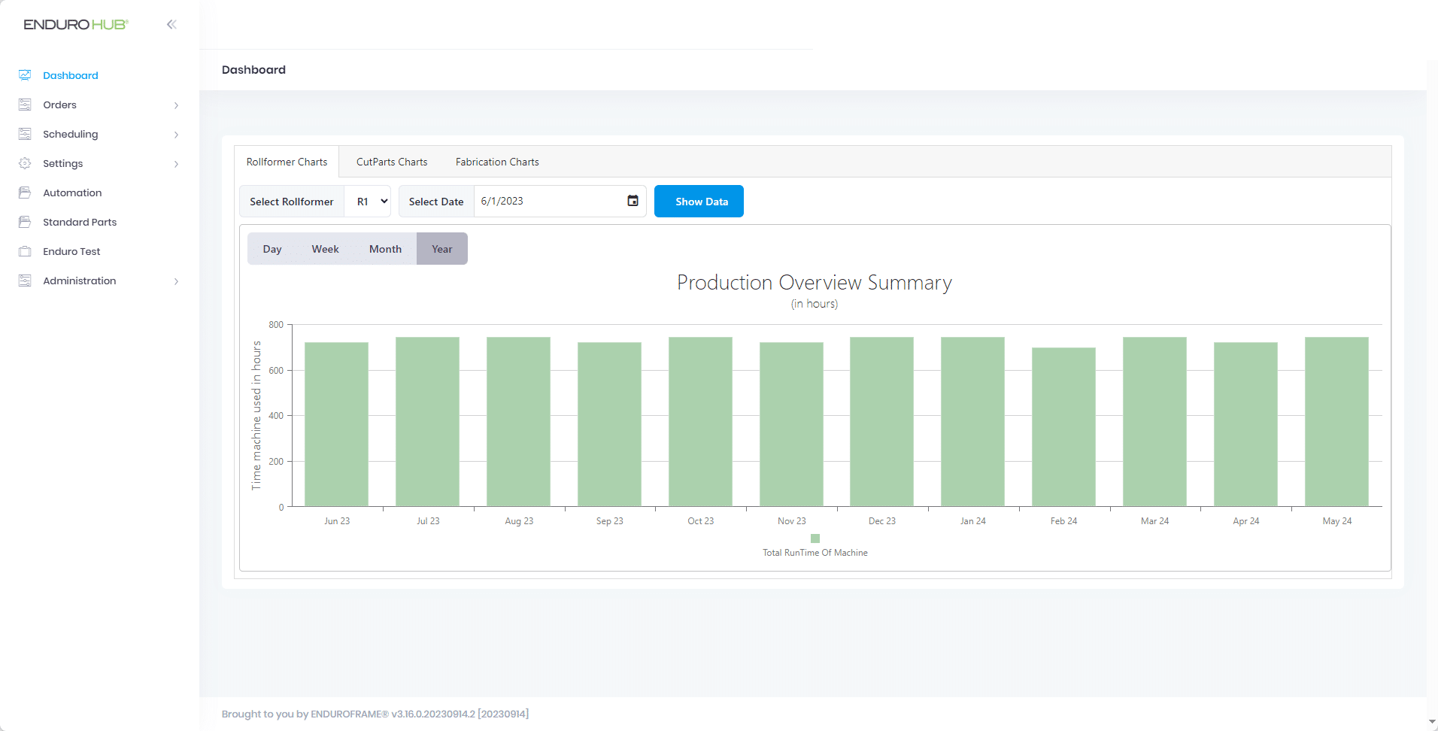Open the calendar date picker icon

[x=633, y=201]
